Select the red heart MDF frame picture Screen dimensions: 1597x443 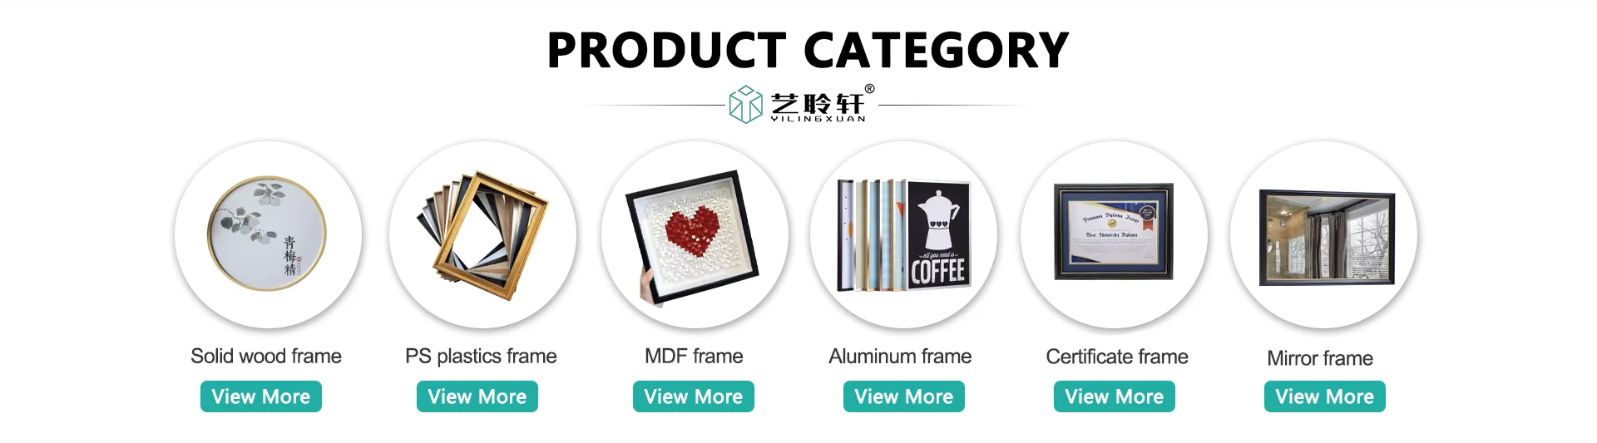695,234
